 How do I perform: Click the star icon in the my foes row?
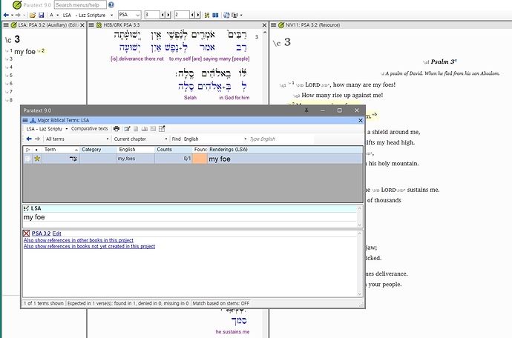point(37,159)
